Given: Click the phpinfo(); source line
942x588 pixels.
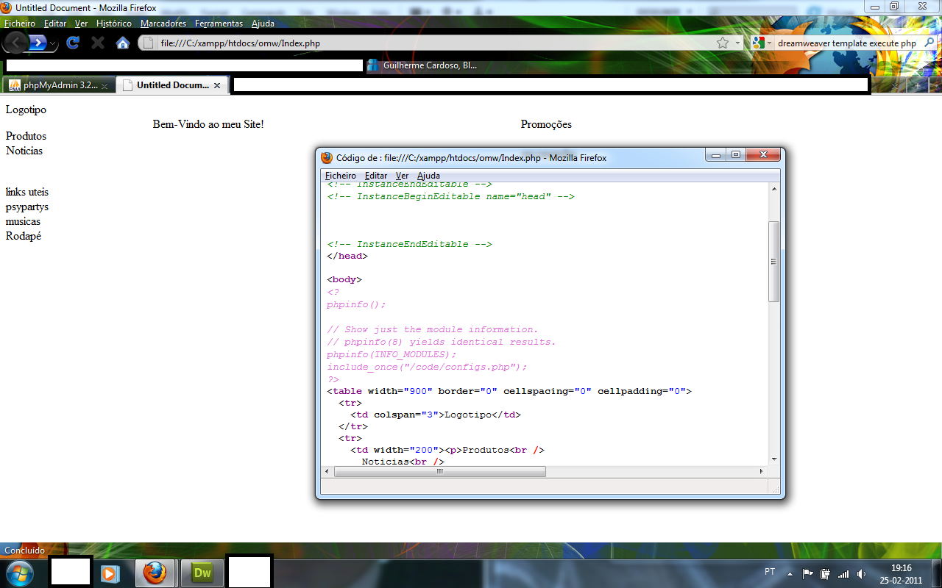Looking at the screenshot, I should tap(356, 304).
